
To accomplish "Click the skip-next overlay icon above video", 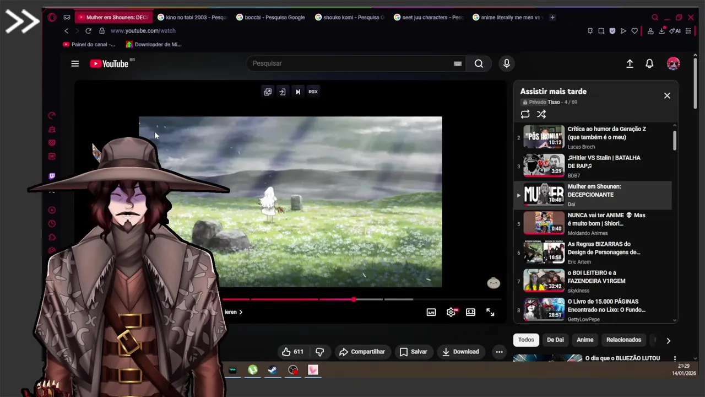I will tap(298, 92).
